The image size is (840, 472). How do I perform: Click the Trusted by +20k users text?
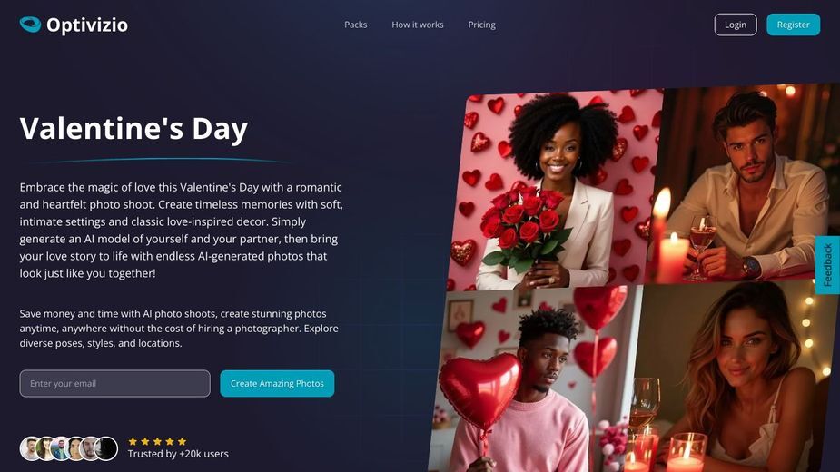click(178, 454)
